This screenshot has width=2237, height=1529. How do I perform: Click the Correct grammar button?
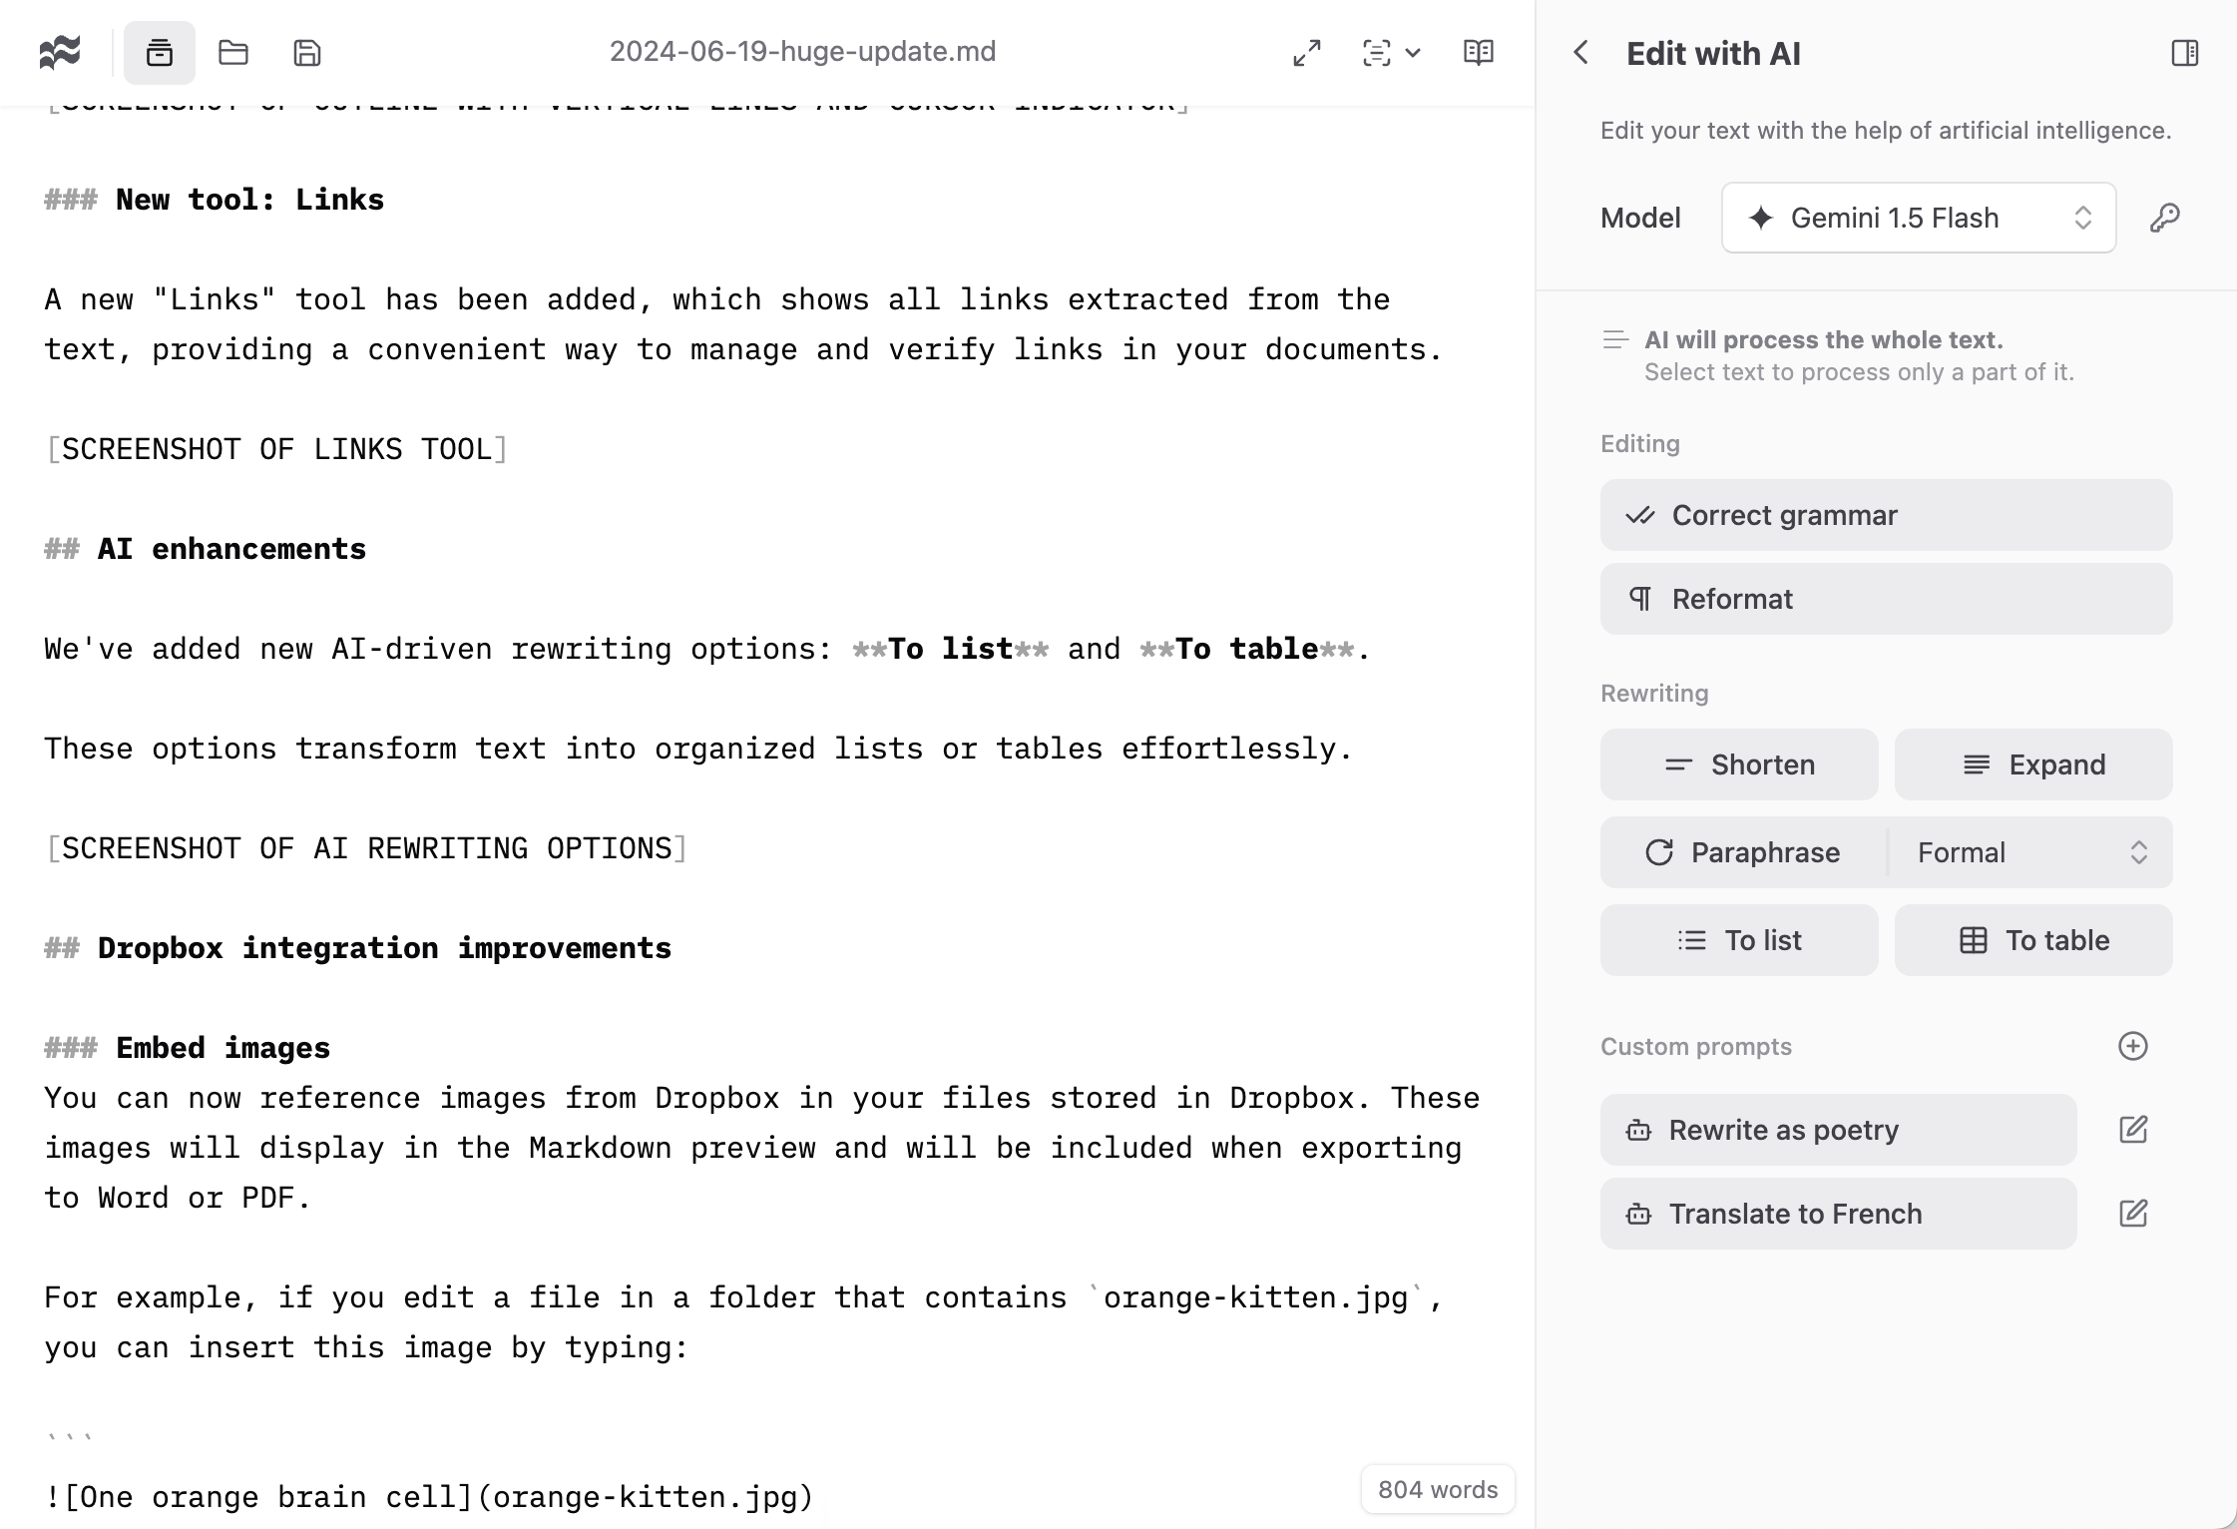[x=1886, y=515]
